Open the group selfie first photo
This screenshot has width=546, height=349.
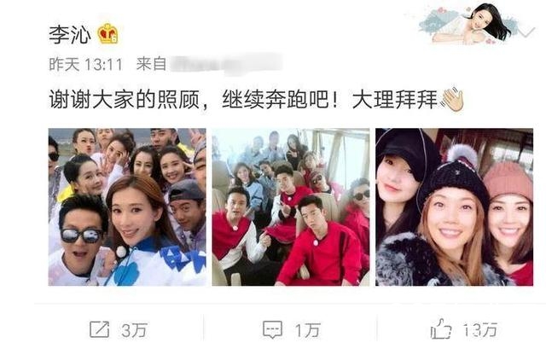(127, 206)
